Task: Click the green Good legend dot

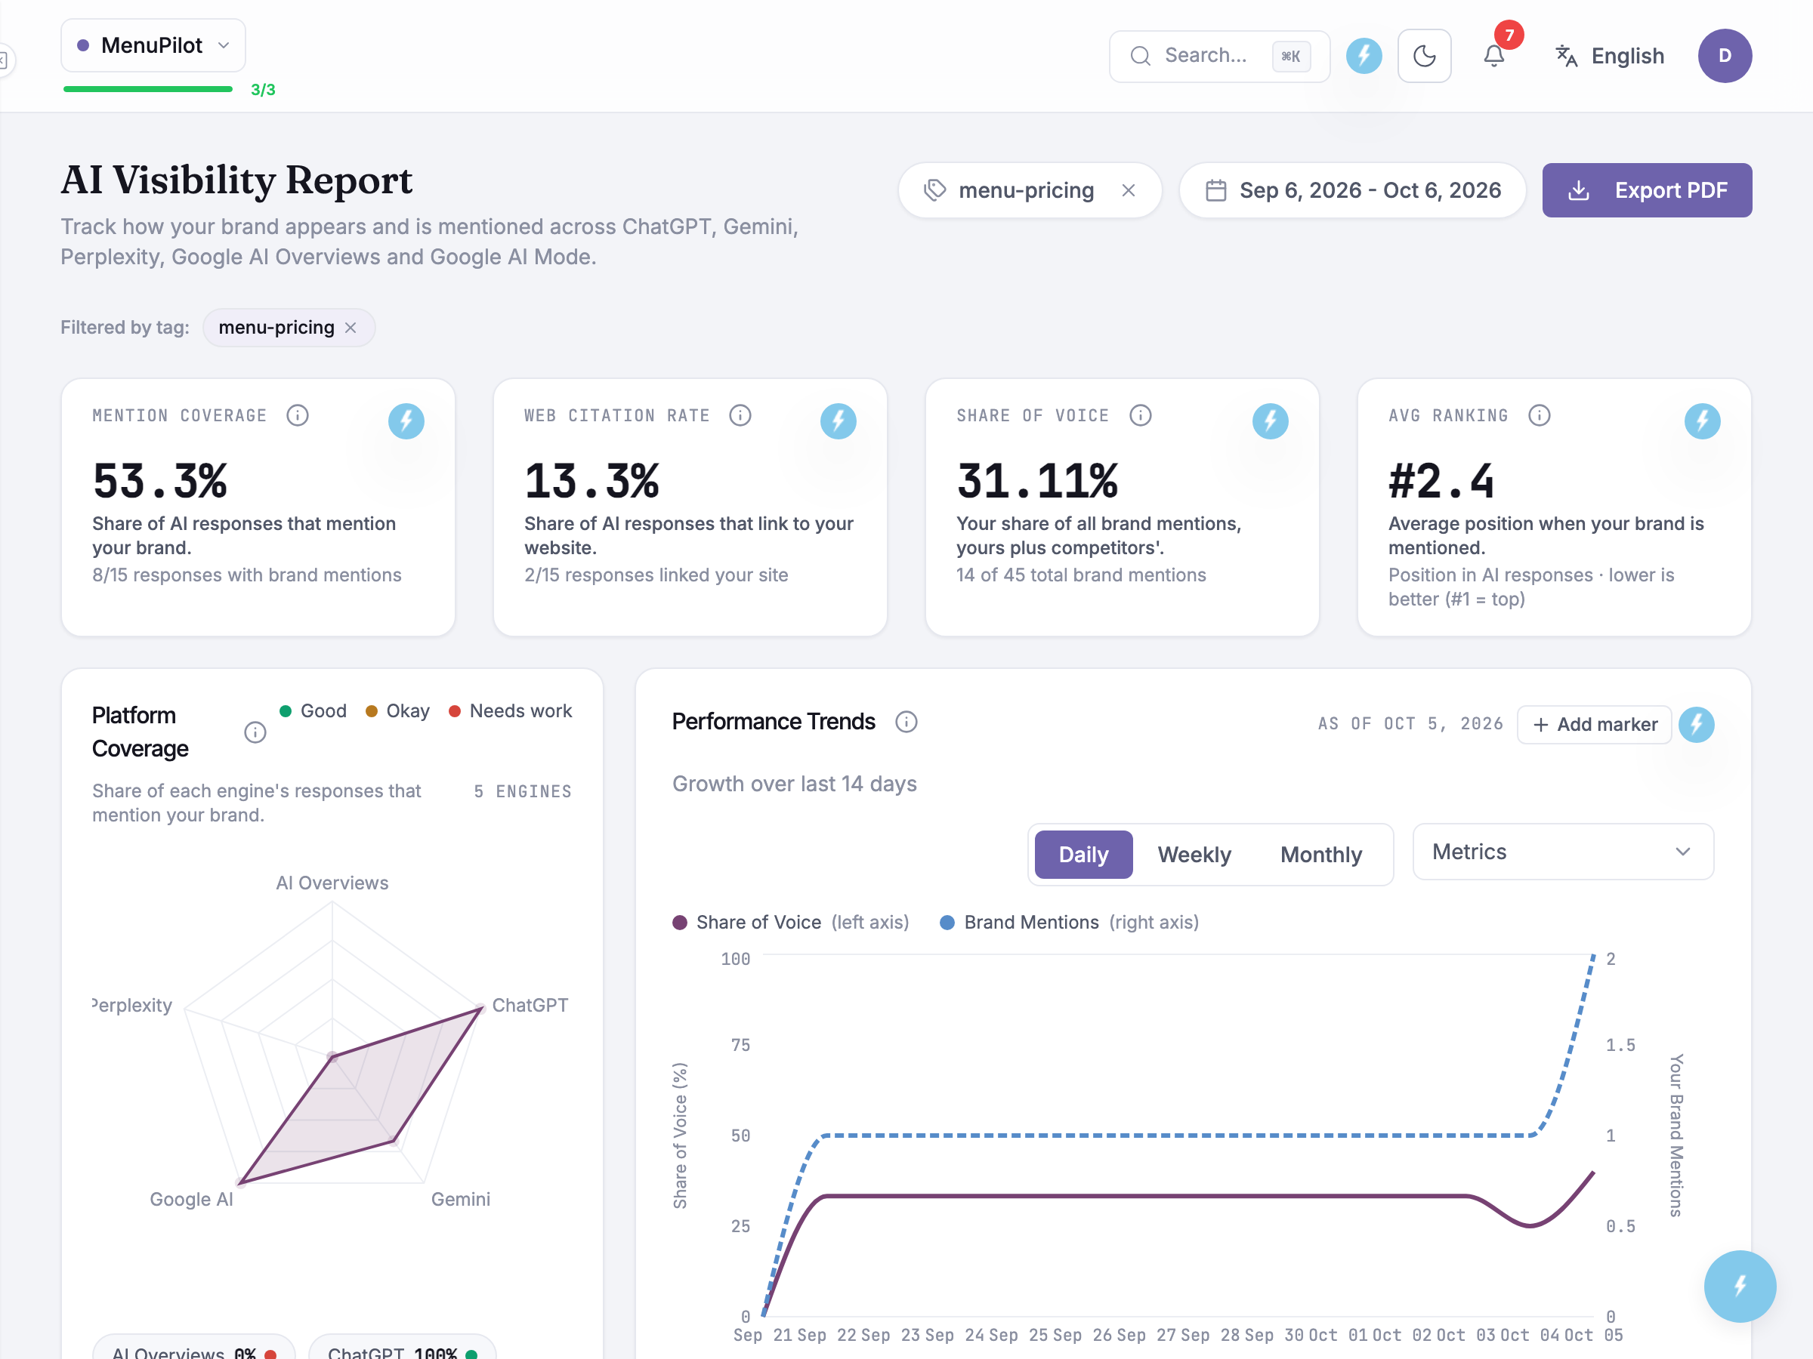Action: tap(286, 711)
